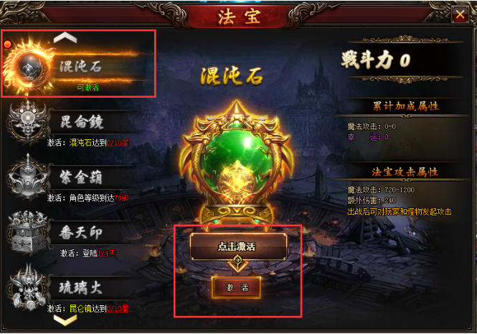Open the 紫金葫 list entry name
Image resolution: width=477 pixels, height=334 pixels.
[80, 177]
